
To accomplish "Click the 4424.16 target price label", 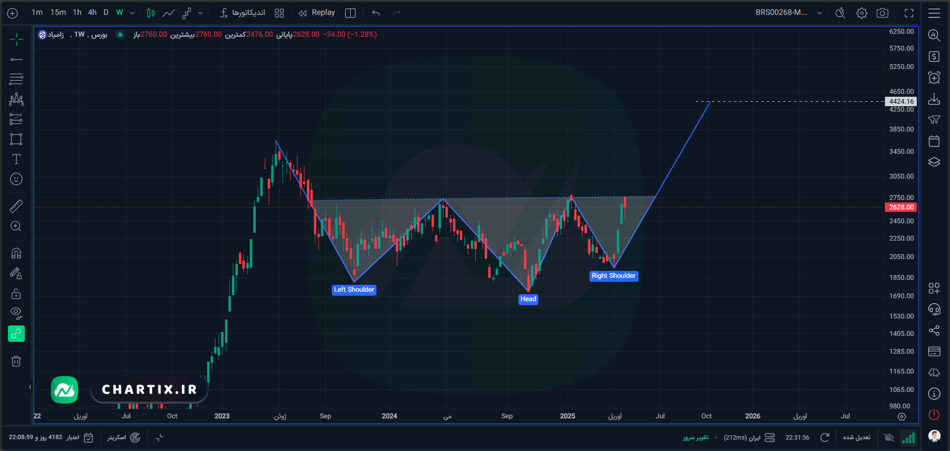I will tap(901, 101).
